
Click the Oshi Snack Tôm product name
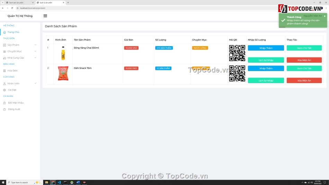click(83, 68)
